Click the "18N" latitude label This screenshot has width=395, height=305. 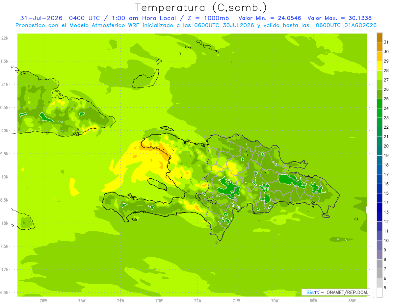5,223
